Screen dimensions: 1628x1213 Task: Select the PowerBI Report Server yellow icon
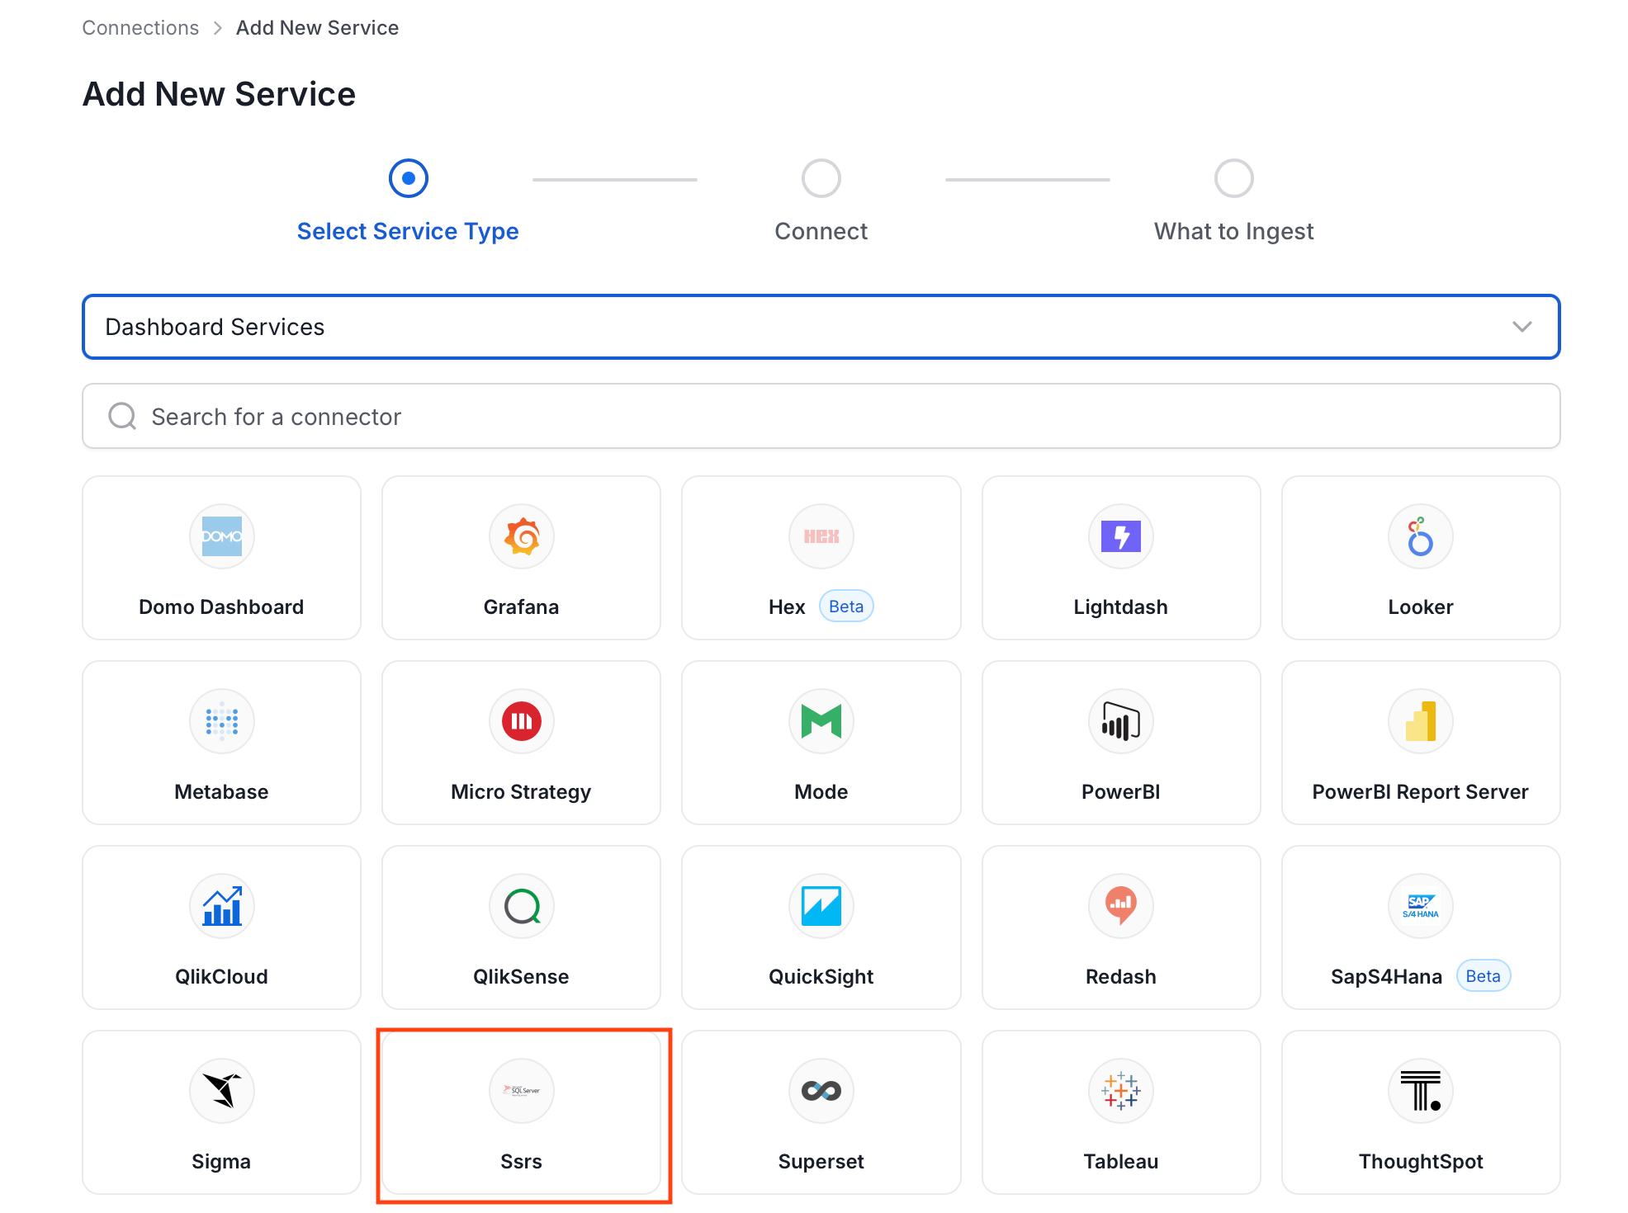pyautogui.click(x=1421, y=721)
